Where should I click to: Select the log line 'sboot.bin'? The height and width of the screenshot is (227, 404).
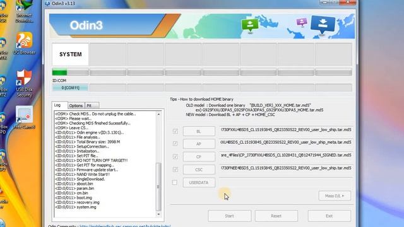[x=74, y=183]
